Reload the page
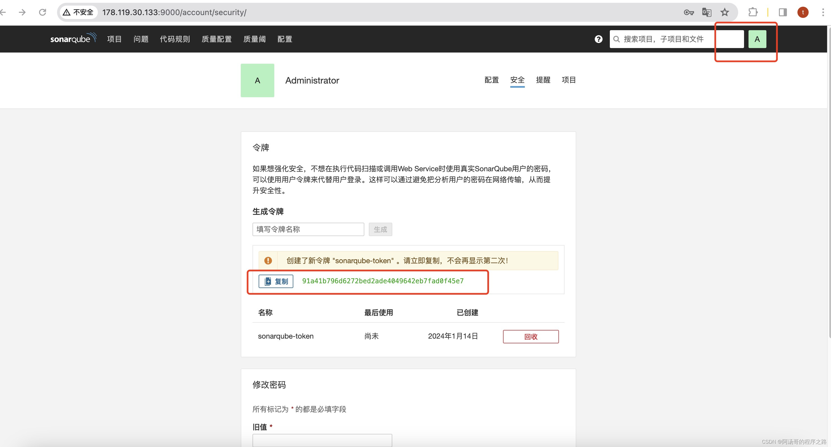 (43, 12)
